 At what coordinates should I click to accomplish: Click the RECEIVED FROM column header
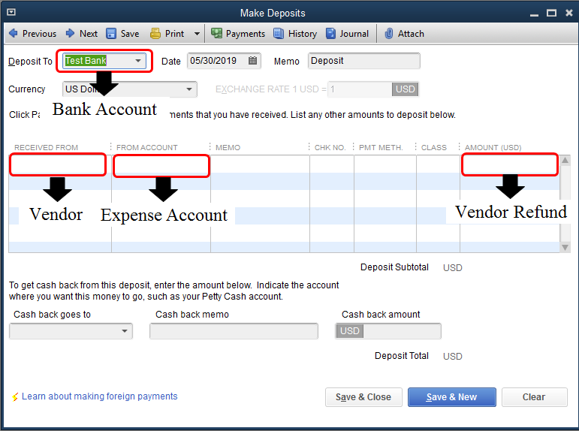46,147
